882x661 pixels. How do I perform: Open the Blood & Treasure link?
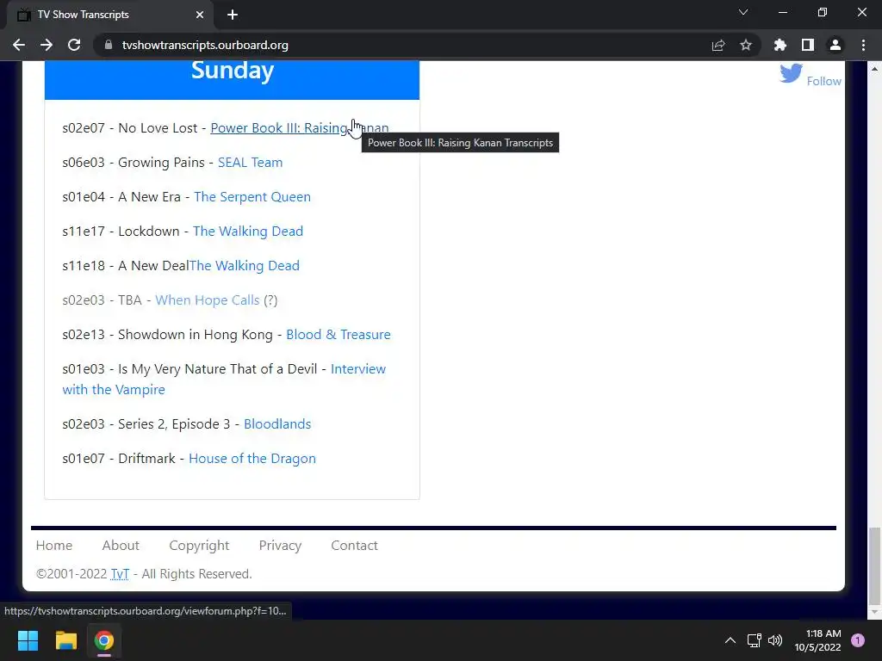338,335
